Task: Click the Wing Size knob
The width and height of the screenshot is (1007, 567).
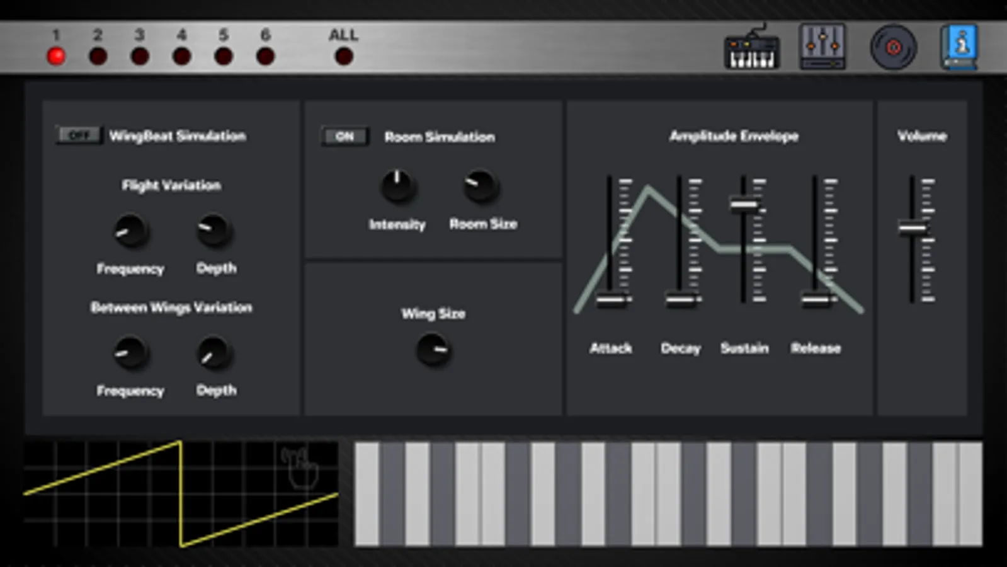Action: [x=434, y=350]
